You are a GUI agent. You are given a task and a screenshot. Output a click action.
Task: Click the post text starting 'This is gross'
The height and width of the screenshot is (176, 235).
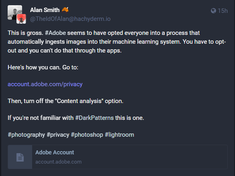tap(116, 42)
